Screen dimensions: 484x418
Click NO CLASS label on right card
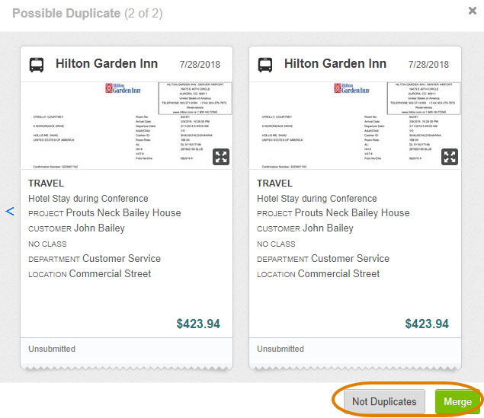point(276,244)
